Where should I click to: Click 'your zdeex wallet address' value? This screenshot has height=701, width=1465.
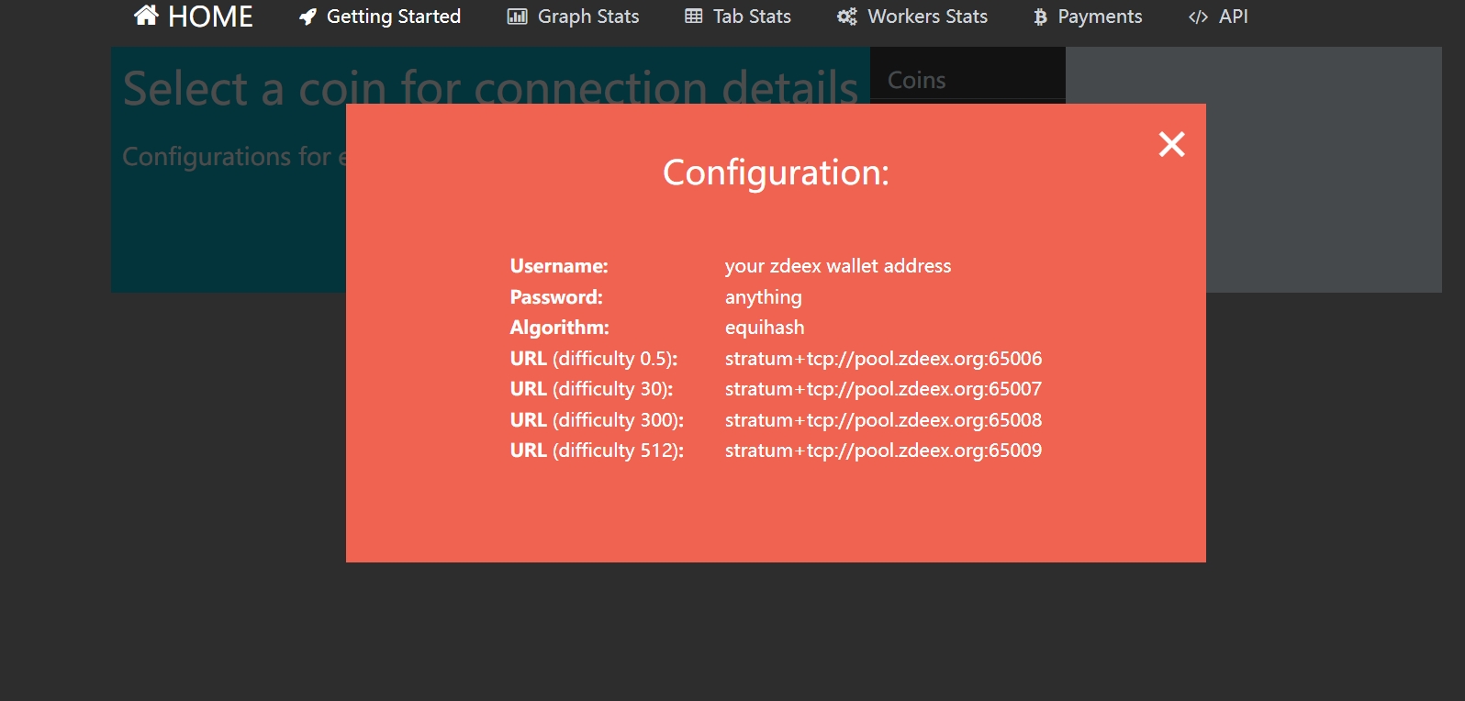click(x=838, y=266)
